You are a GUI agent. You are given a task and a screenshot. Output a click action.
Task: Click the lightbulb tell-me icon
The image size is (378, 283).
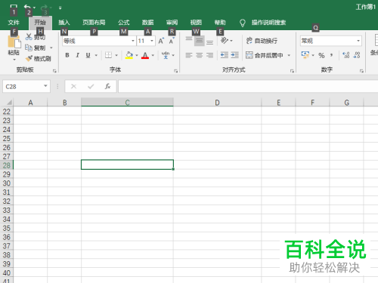tap(242, 23)
